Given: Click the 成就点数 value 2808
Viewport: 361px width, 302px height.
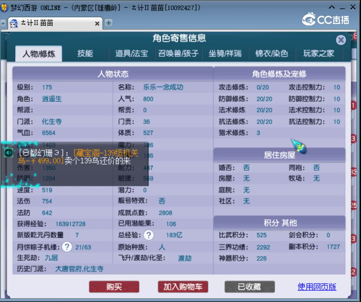Looking at the screenshot, I should (x=165, y=213).
